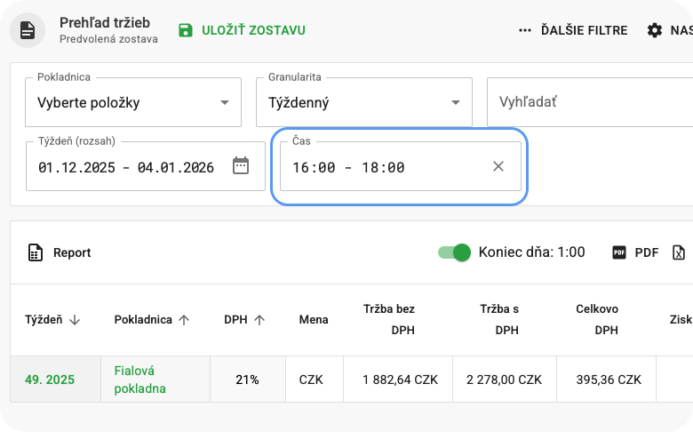Viewport: 693px width, 432px height.
Task: Click the settings gear icon
Action: pos(655,30)
